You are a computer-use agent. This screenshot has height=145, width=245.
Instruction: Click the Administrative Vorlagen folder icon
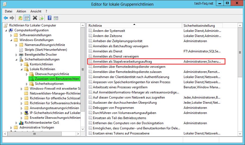pyautogui.click(x=16, y=127)
